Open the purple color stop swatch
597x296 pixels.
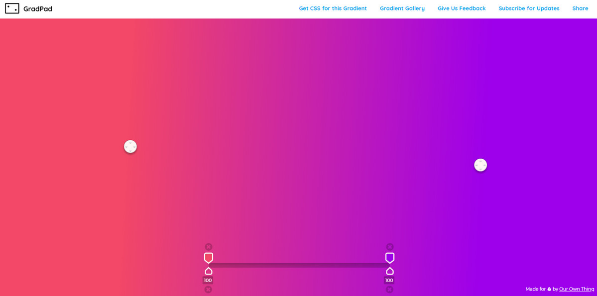pyautogui.click(x=390, y=258)
